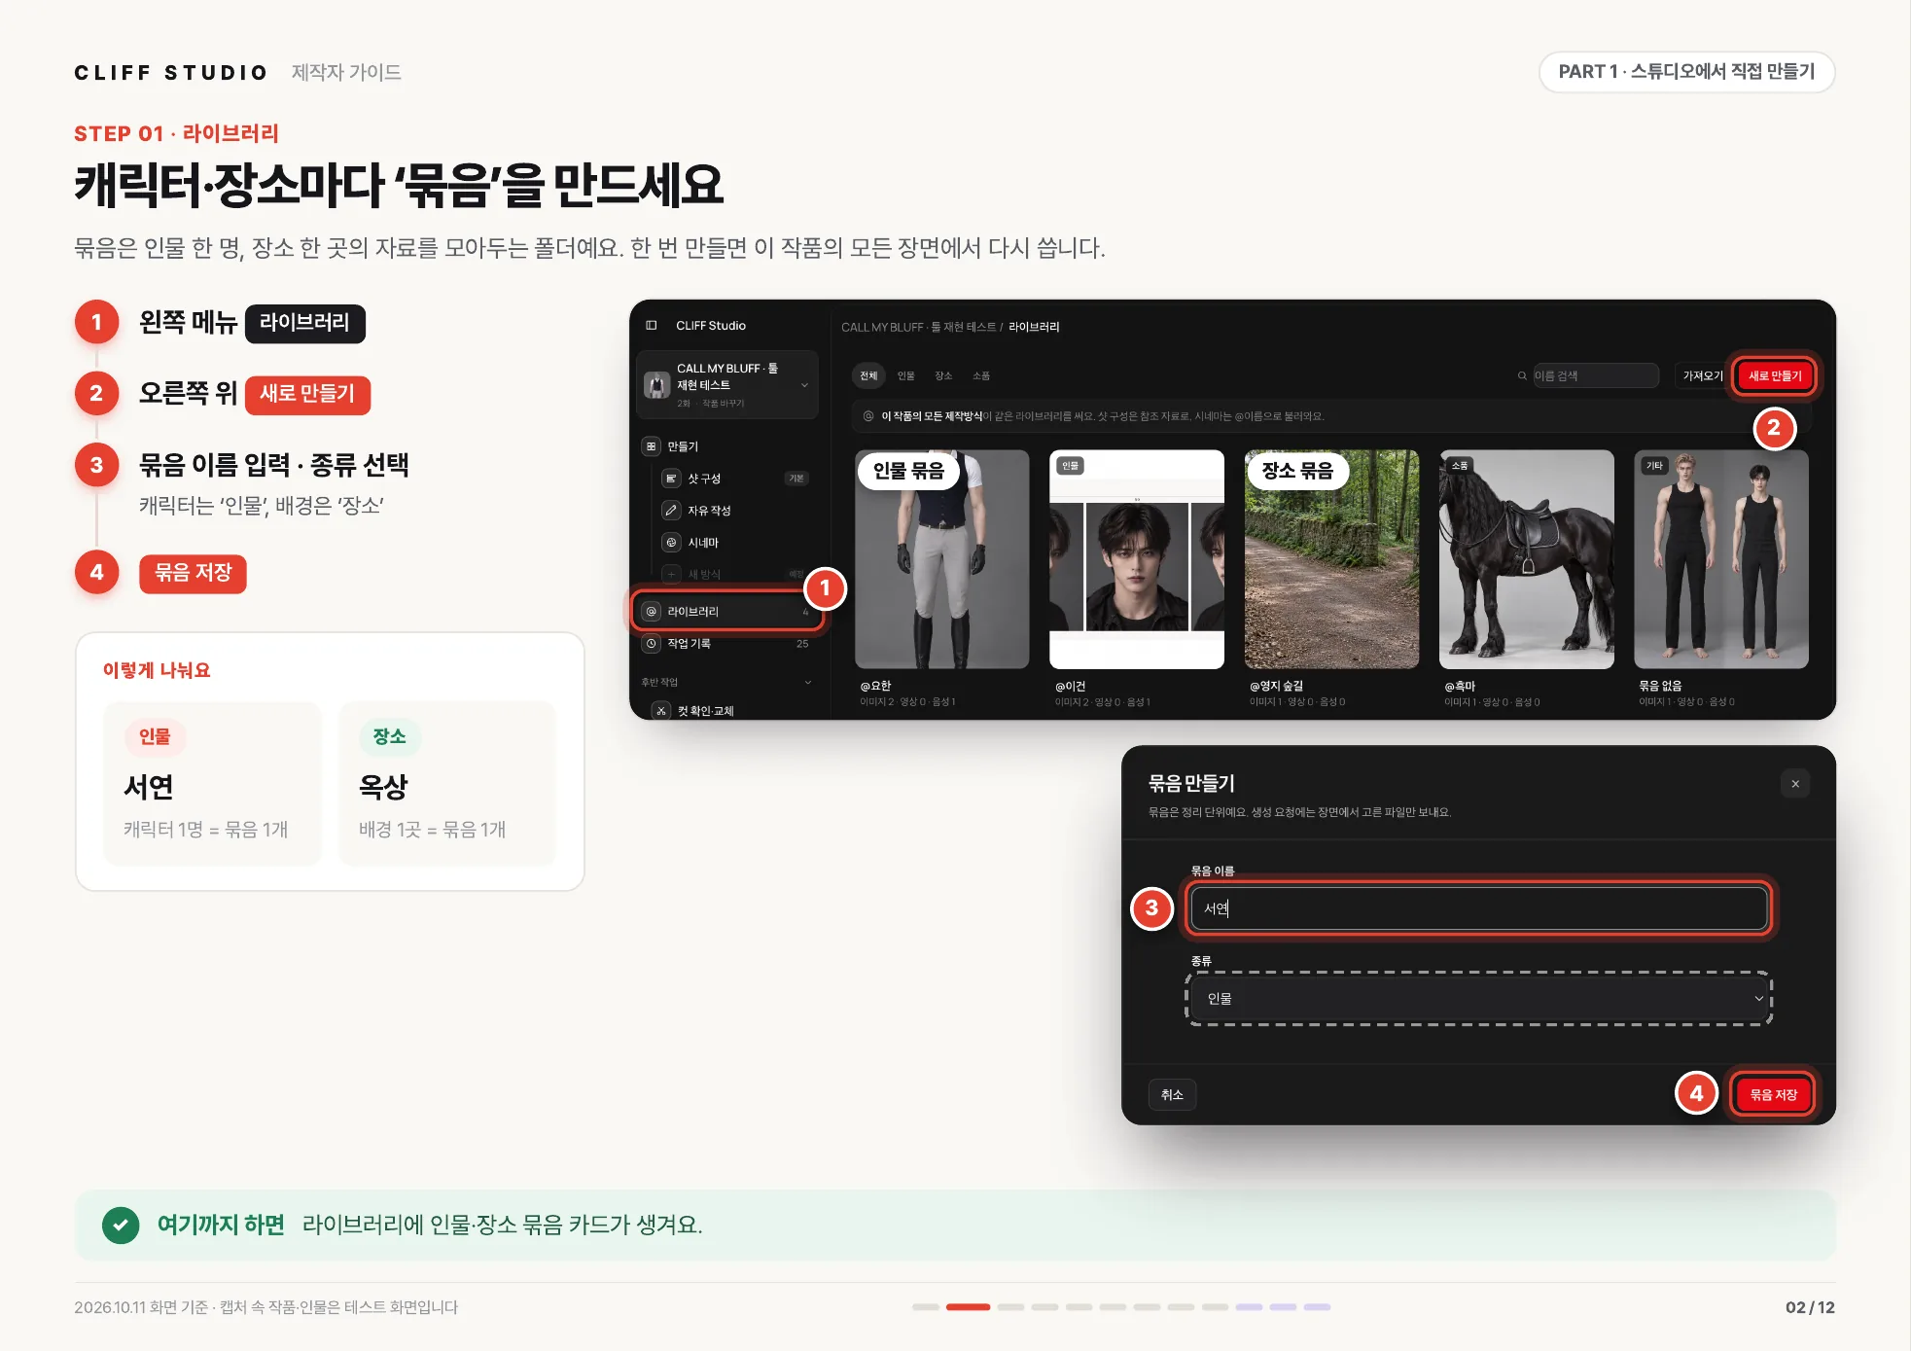Click the @ icon of 라이브러리 menu
The width and height of the screenshot is (1911, 1351).
click(652, 612)
